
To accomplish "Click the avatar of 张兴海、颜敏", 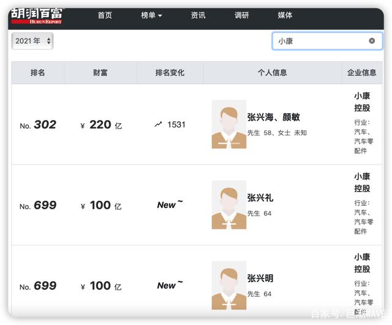I will point(229,124).
